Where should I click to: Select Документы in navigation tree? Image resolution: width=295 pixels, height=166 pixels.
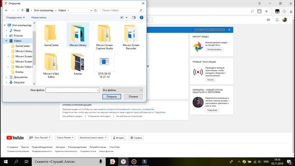click(20, 77)
